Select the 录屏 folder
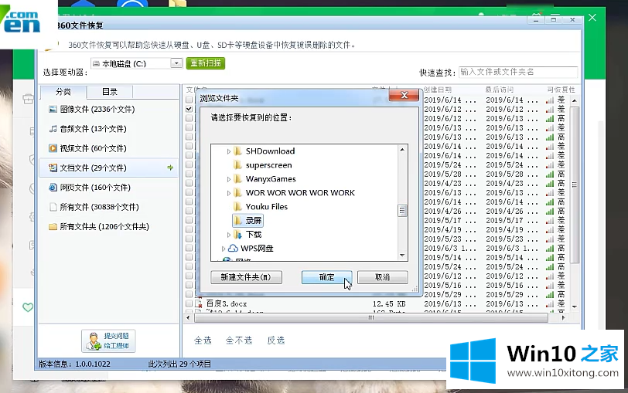 point(247,220)
